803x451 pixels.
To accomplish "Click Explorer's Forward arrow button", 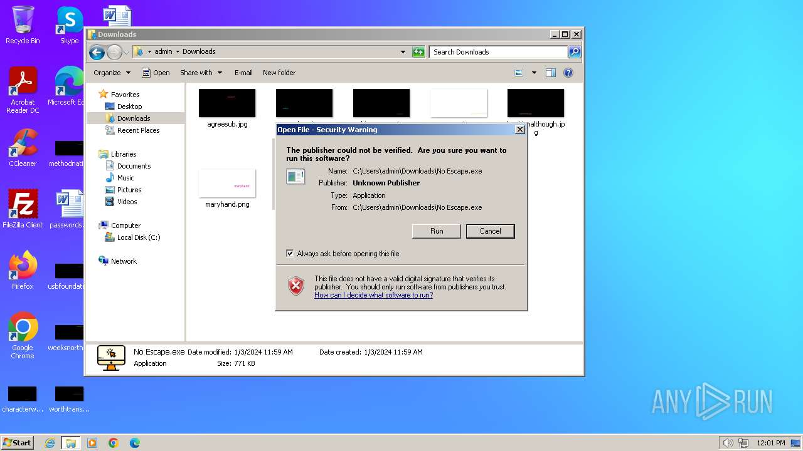I will click(x=114, y=52).
